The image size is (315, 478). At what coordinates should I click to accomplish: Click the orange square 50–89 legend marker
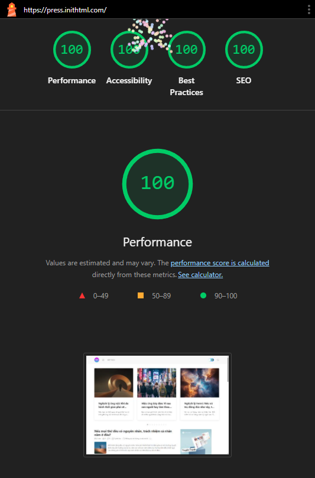pos(141,295)
